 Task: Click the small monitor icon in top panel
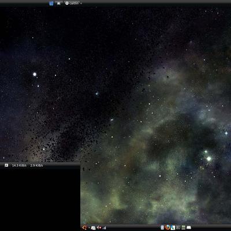(58, 3)
